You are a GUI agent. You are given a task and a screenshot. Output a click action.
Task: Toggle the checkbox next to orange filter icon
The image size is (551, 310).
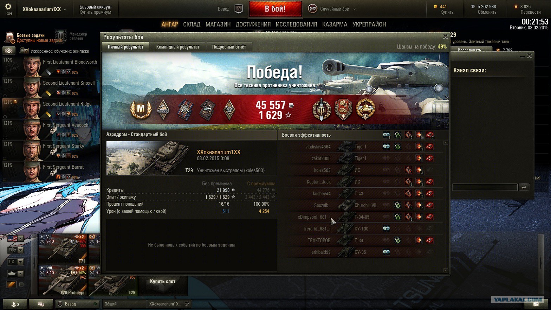[x=21, y=284]
